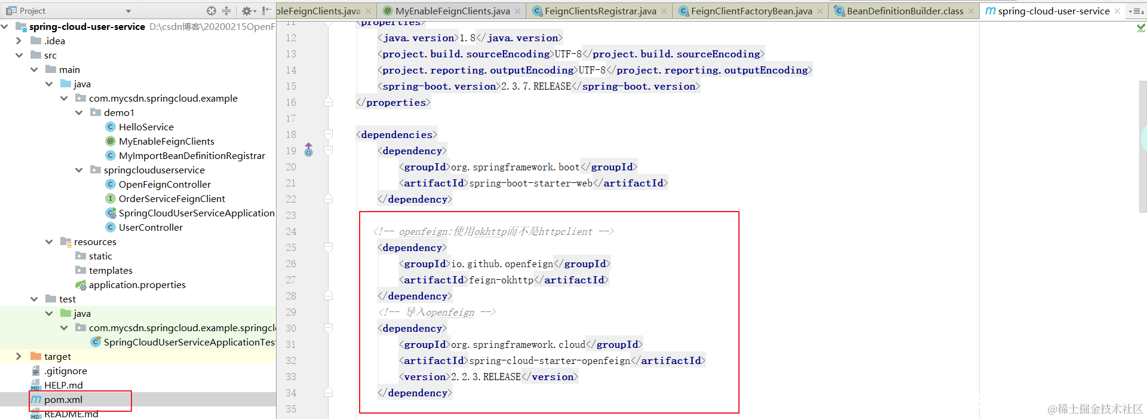
Task: Open SpringCloudUserServiceApplication class
Action: (196, 213)
